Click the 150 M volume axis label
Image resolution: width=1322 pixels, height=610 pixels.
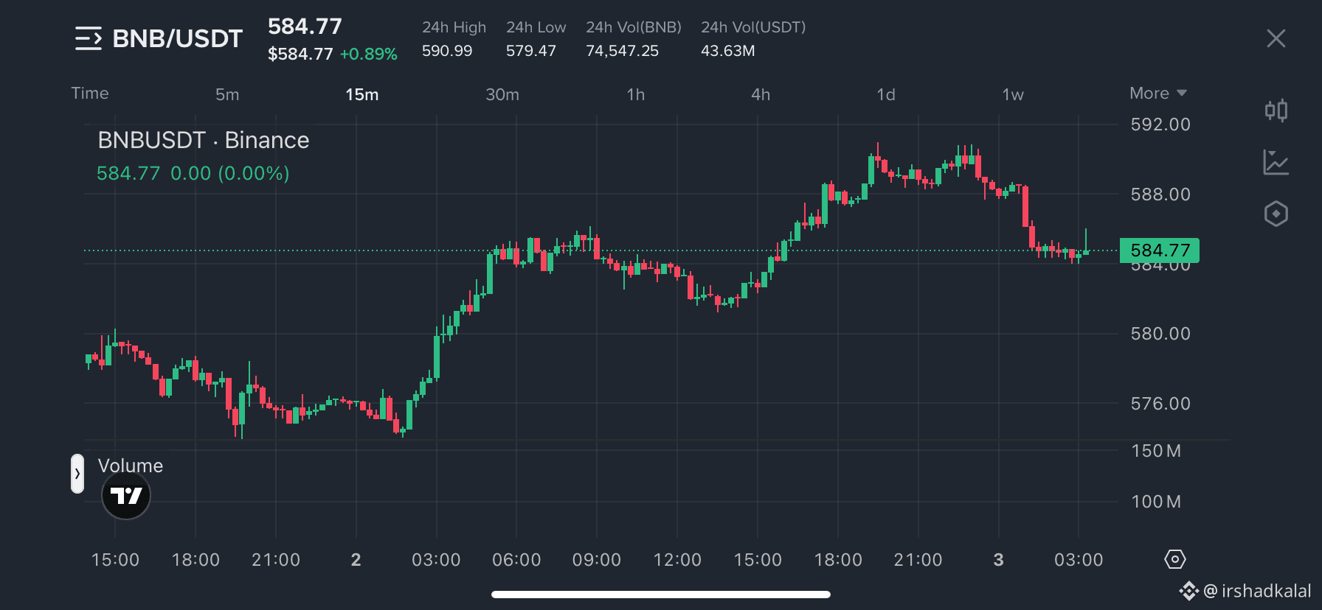(x=1156, y=451)
